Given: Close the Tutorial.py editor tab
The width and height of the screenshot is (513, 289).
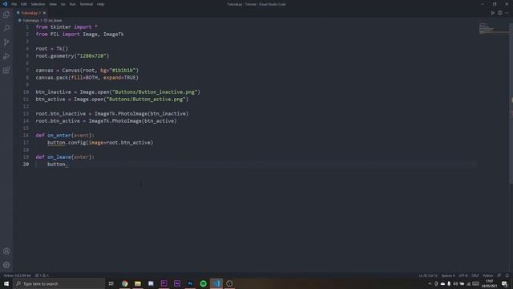Looking at the screenshot, I should pos(44,13).
